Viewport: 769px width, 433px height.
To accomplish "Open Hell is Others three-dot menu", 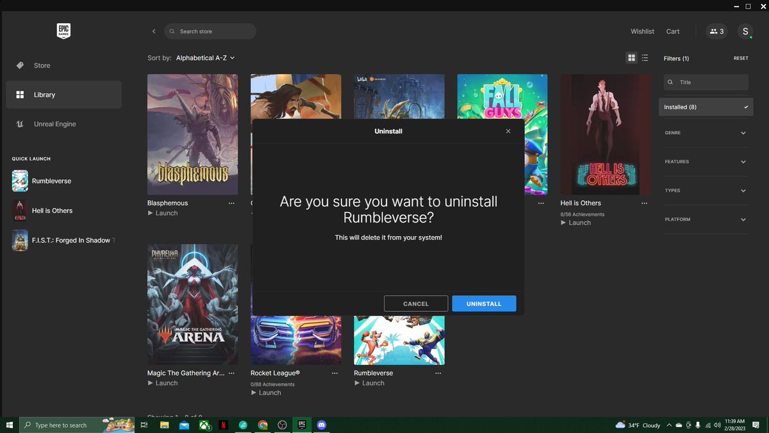I will 643,203.
